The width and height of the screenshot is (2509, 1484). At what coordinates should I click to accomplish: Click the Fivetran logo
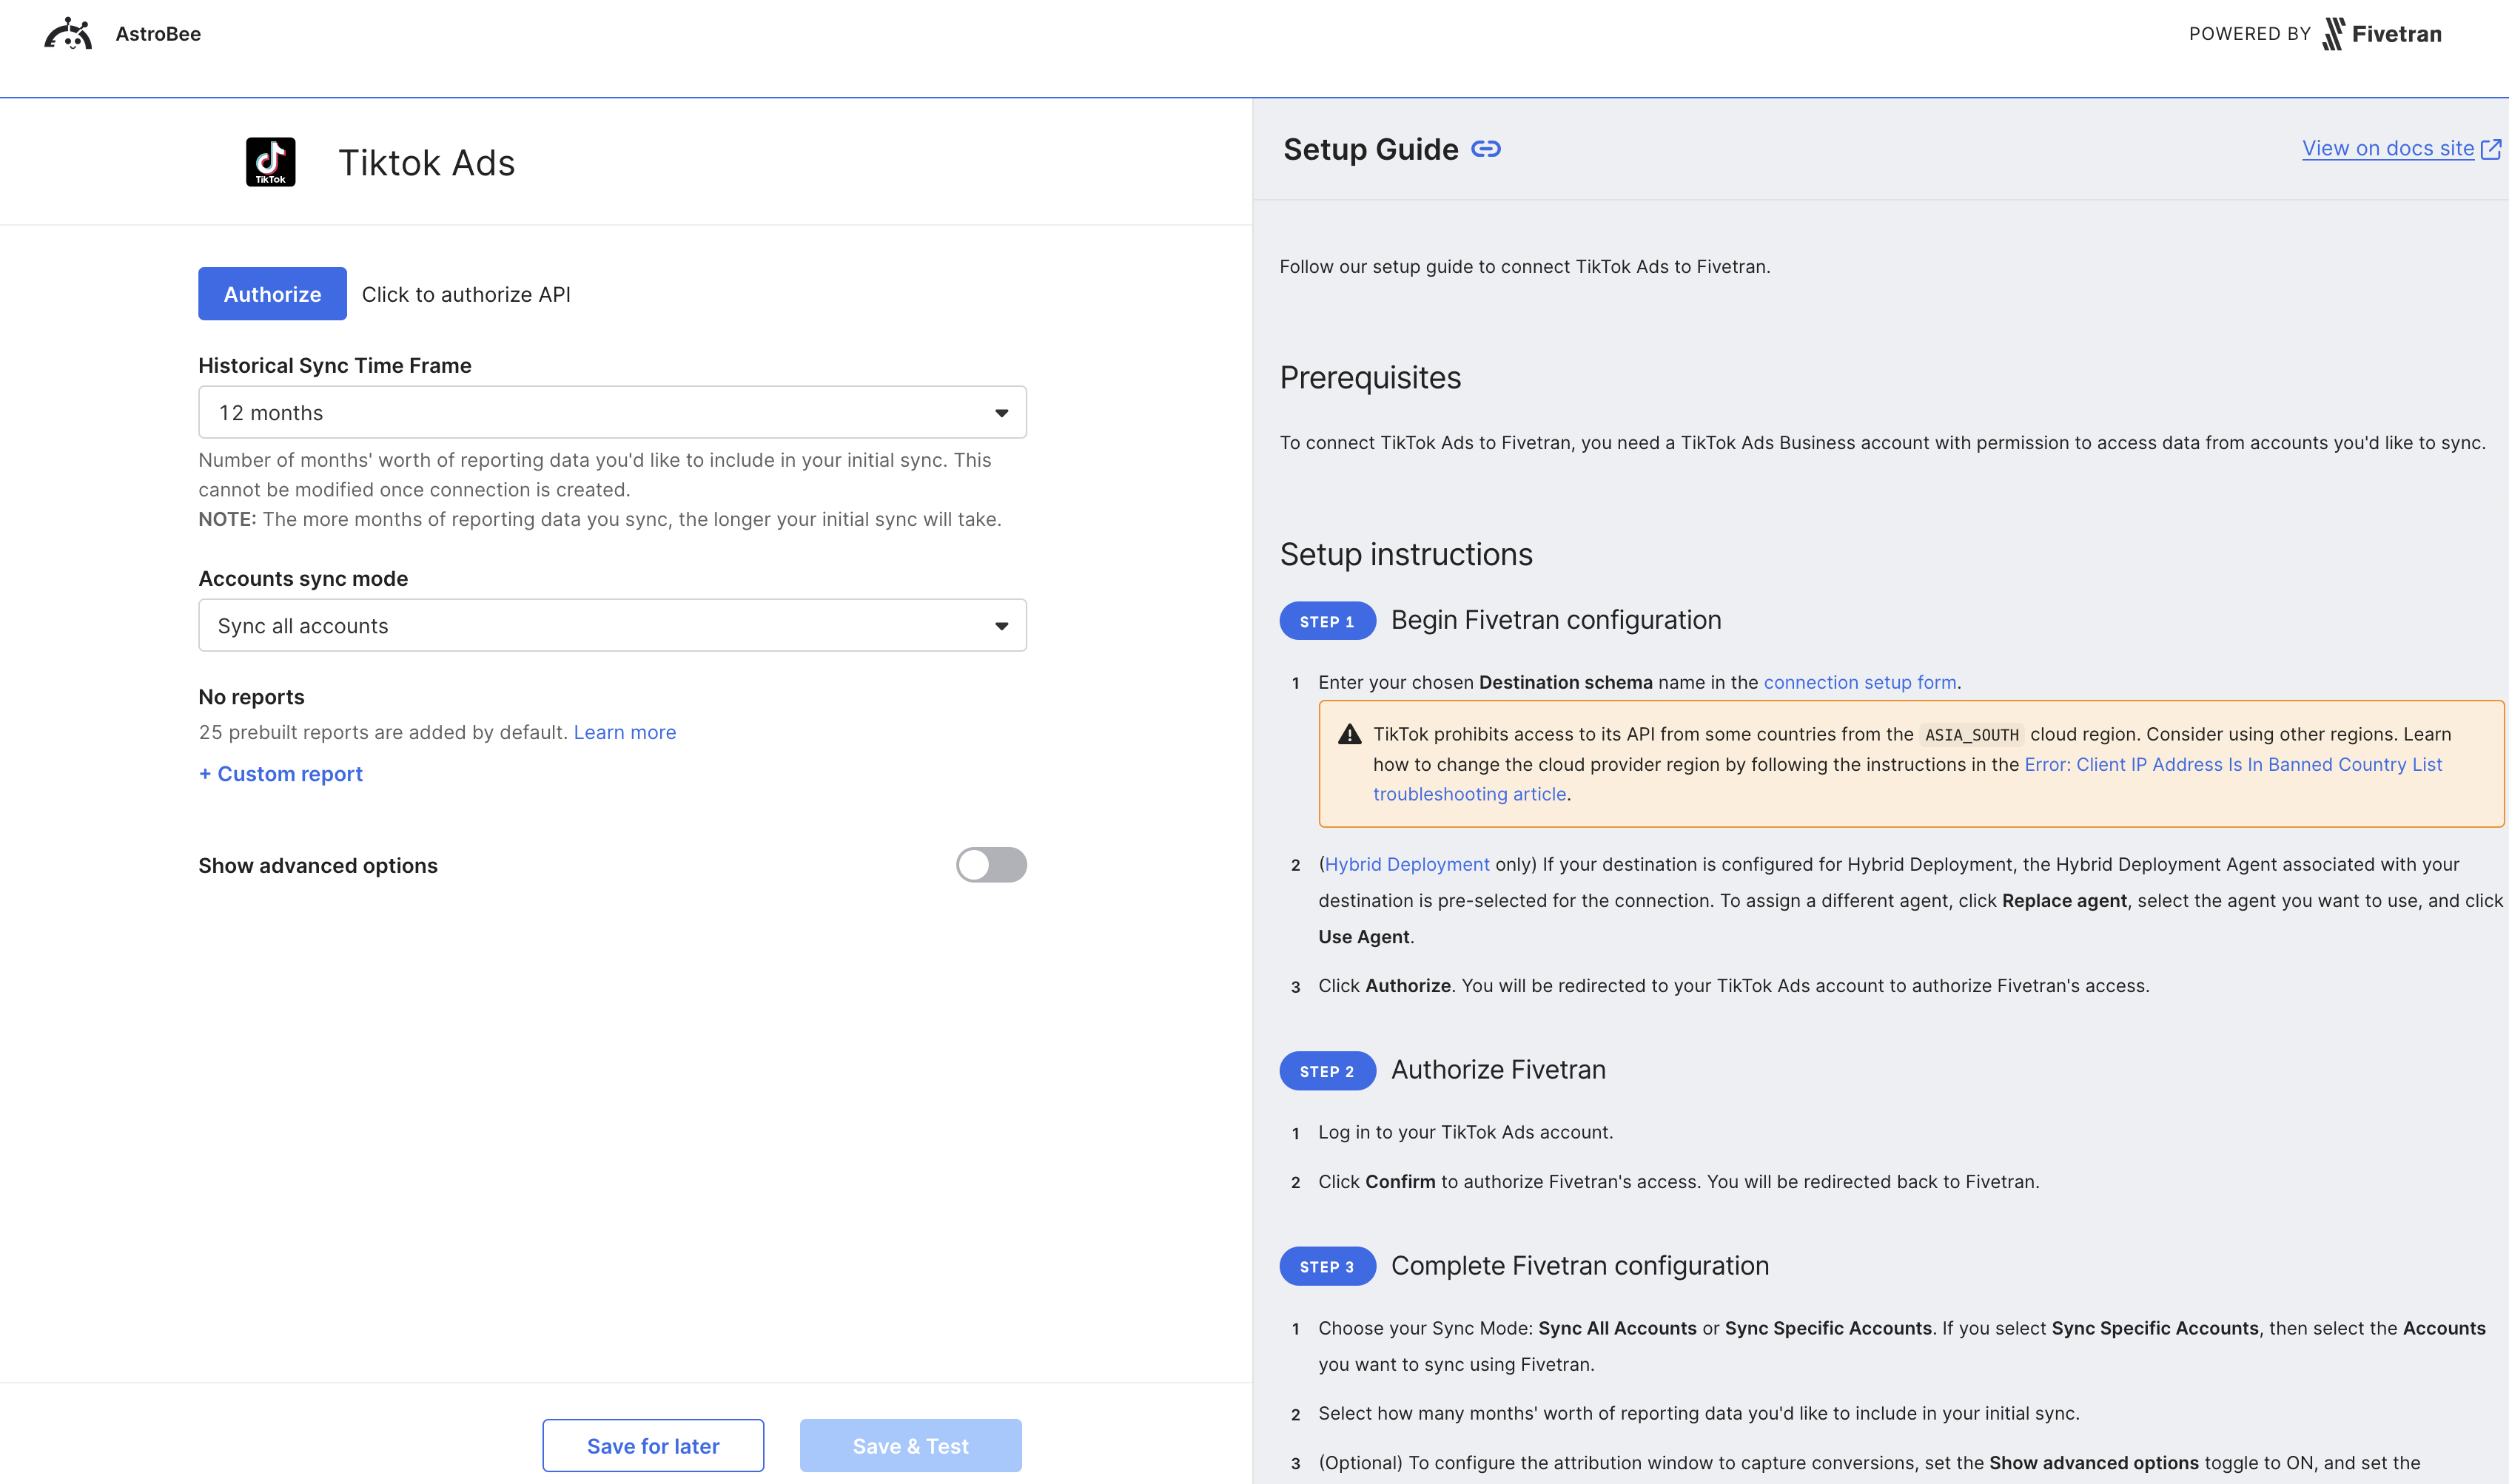[x=2382, y=33]
